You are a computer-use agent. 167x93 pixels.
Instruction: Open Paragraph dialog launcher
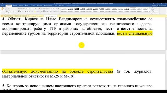[59, 14]
